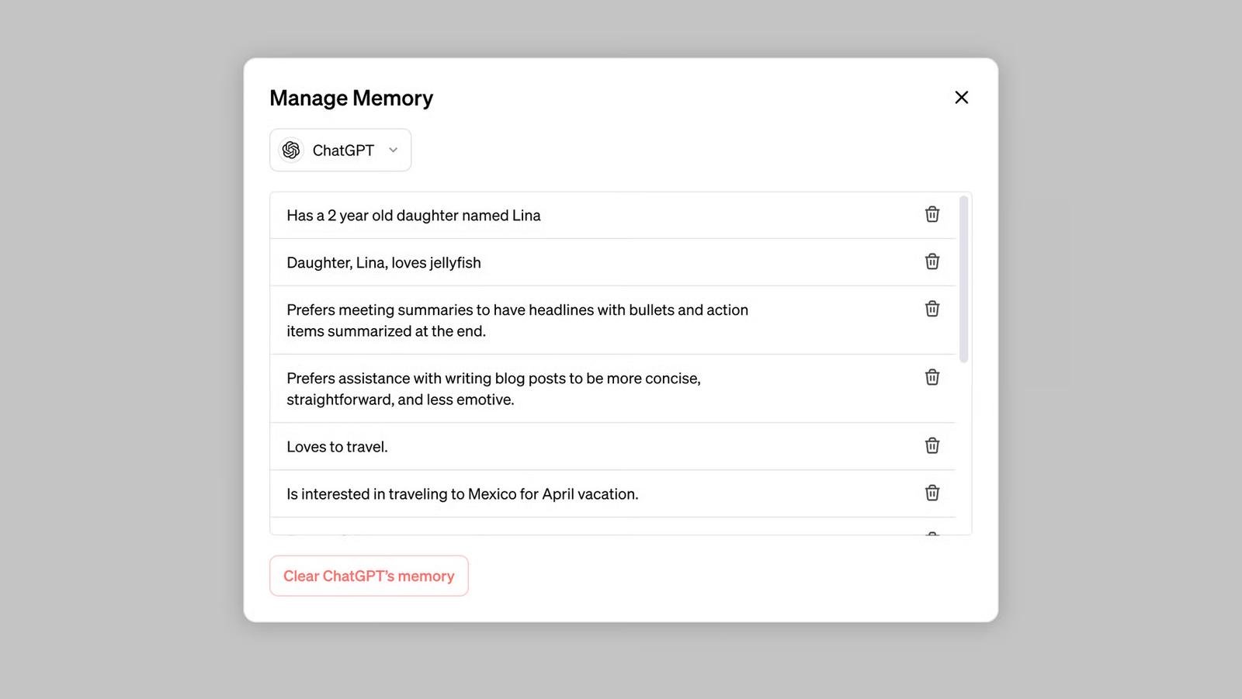Delete the 'Lina, loves jellyfish' memory
This screenshot has height=699, width=1242.
pos(932,261)
